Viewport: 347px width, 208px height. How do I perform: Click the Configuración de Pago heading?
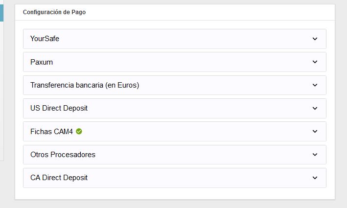point(54,12)
